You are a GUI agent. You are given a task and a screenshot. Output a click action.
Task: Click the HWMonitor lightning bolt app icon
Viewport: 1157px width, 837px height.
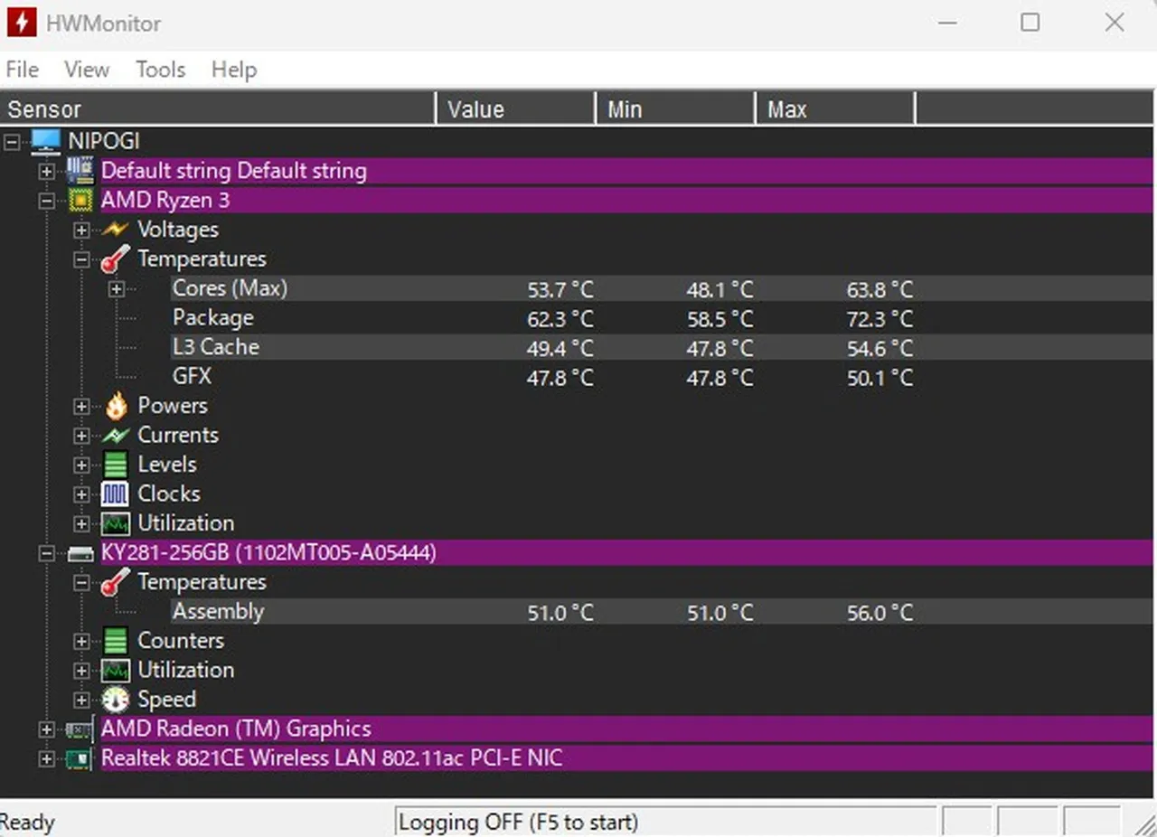tap(21, 23)
